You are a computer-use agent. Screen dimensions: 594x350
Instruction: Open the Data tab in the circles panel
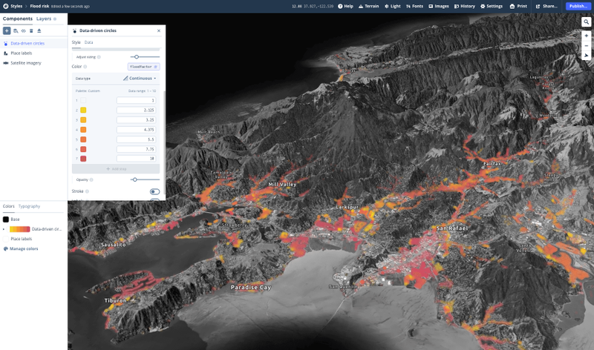click(x=88, y=42)
